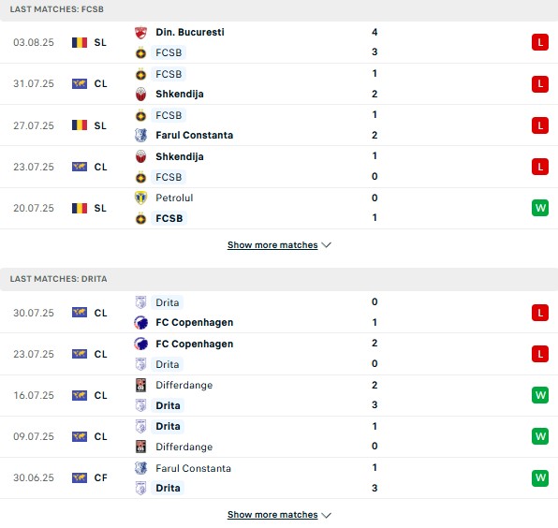558x528 pixels.
Task: Click the Din. Bucuresti club crest
Action: (x=141, y=33)
